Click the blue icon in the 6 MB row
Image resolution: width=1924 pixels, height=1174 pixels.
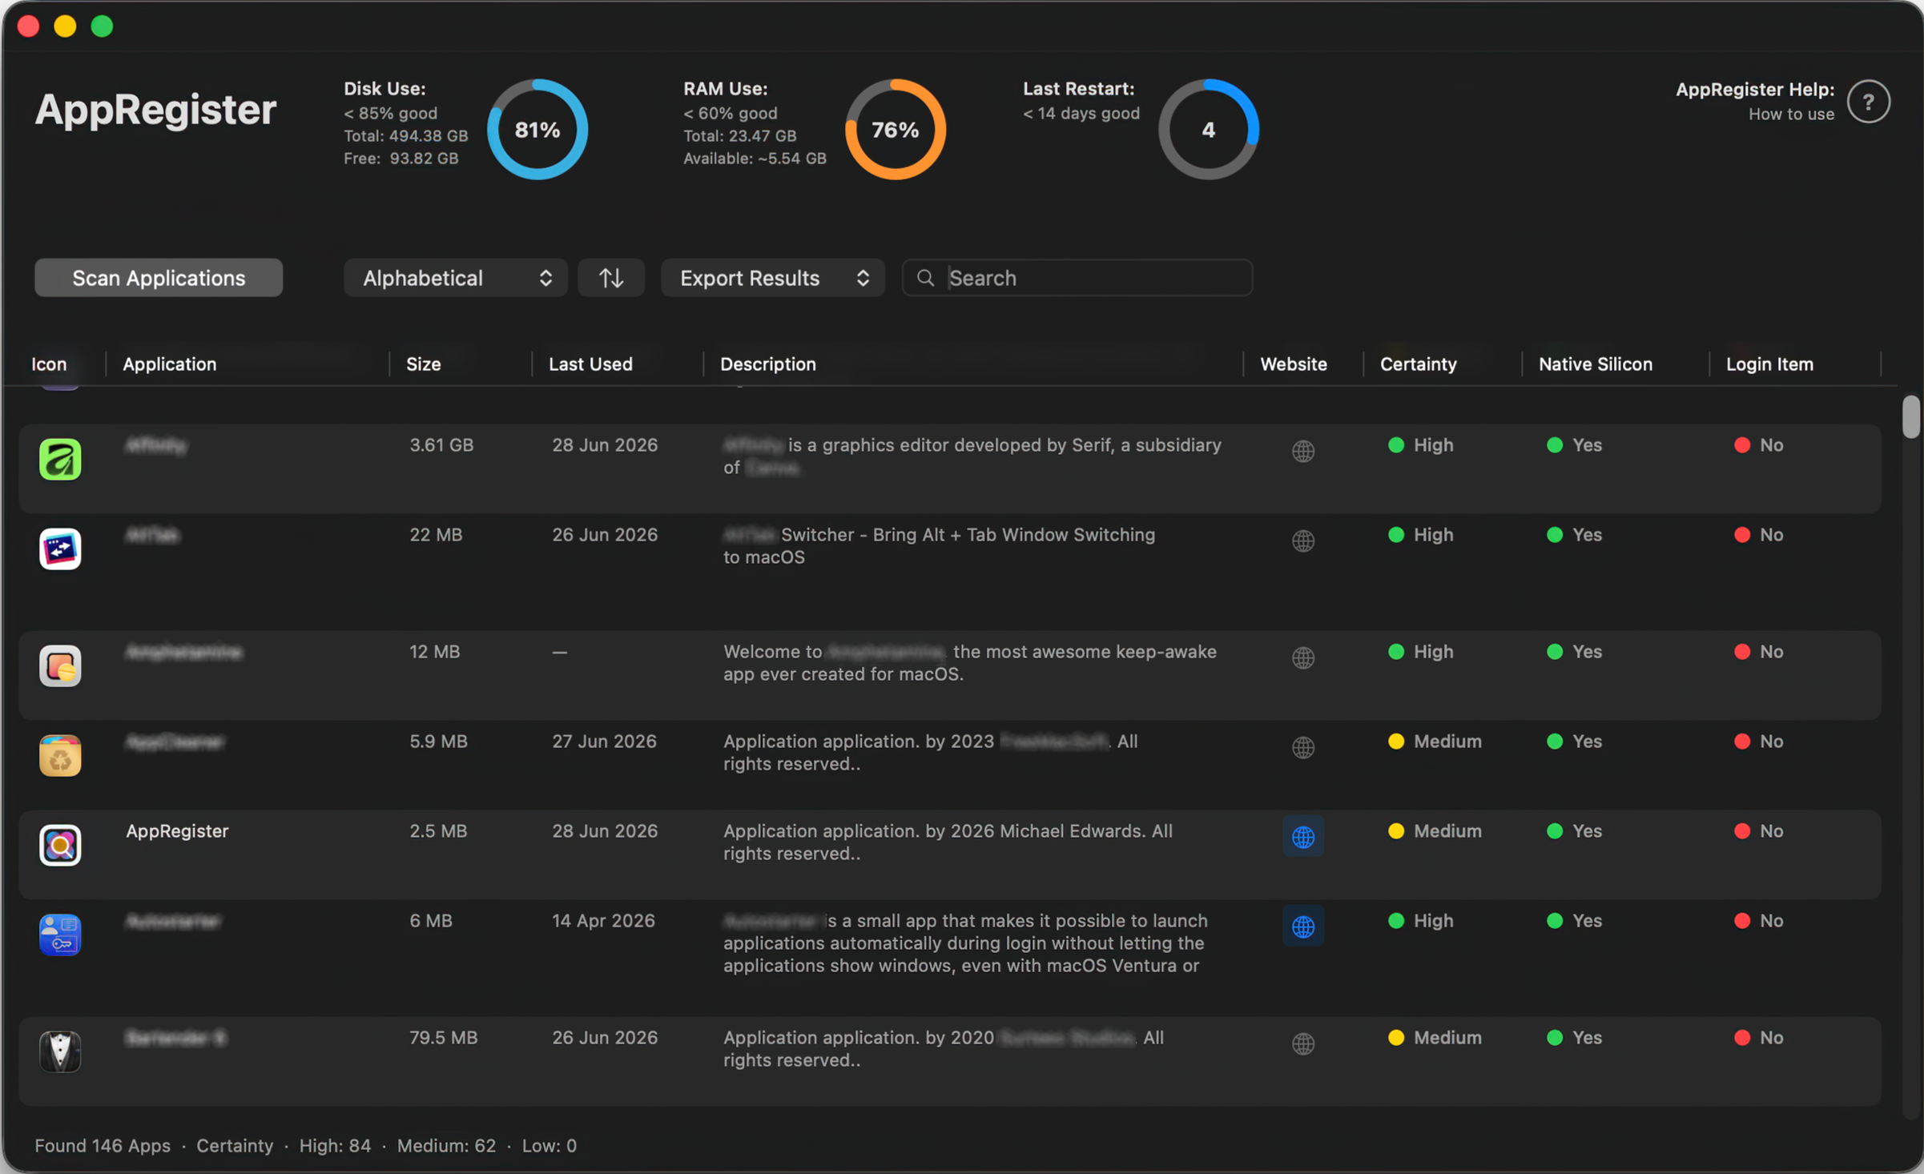click(x=60, y=935)
